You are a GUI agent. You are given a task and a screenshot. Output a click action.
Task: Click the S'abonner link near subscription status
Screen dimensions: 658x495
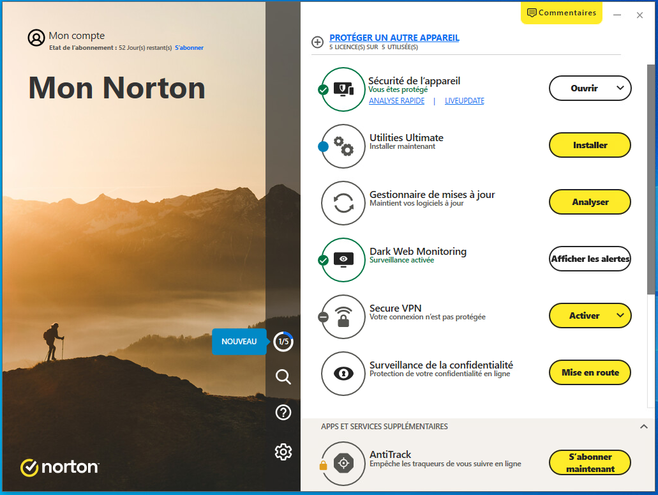[190, 48]
